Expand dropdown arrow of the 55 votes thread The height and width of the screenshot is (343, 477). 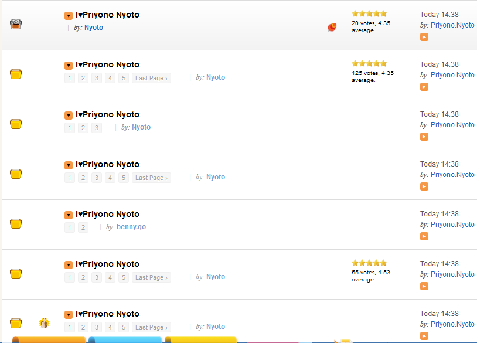[69, 265]
